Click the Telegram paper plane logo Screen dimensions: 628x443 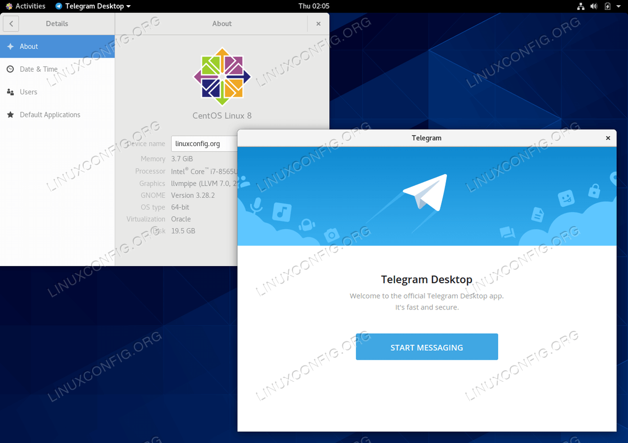425,192
